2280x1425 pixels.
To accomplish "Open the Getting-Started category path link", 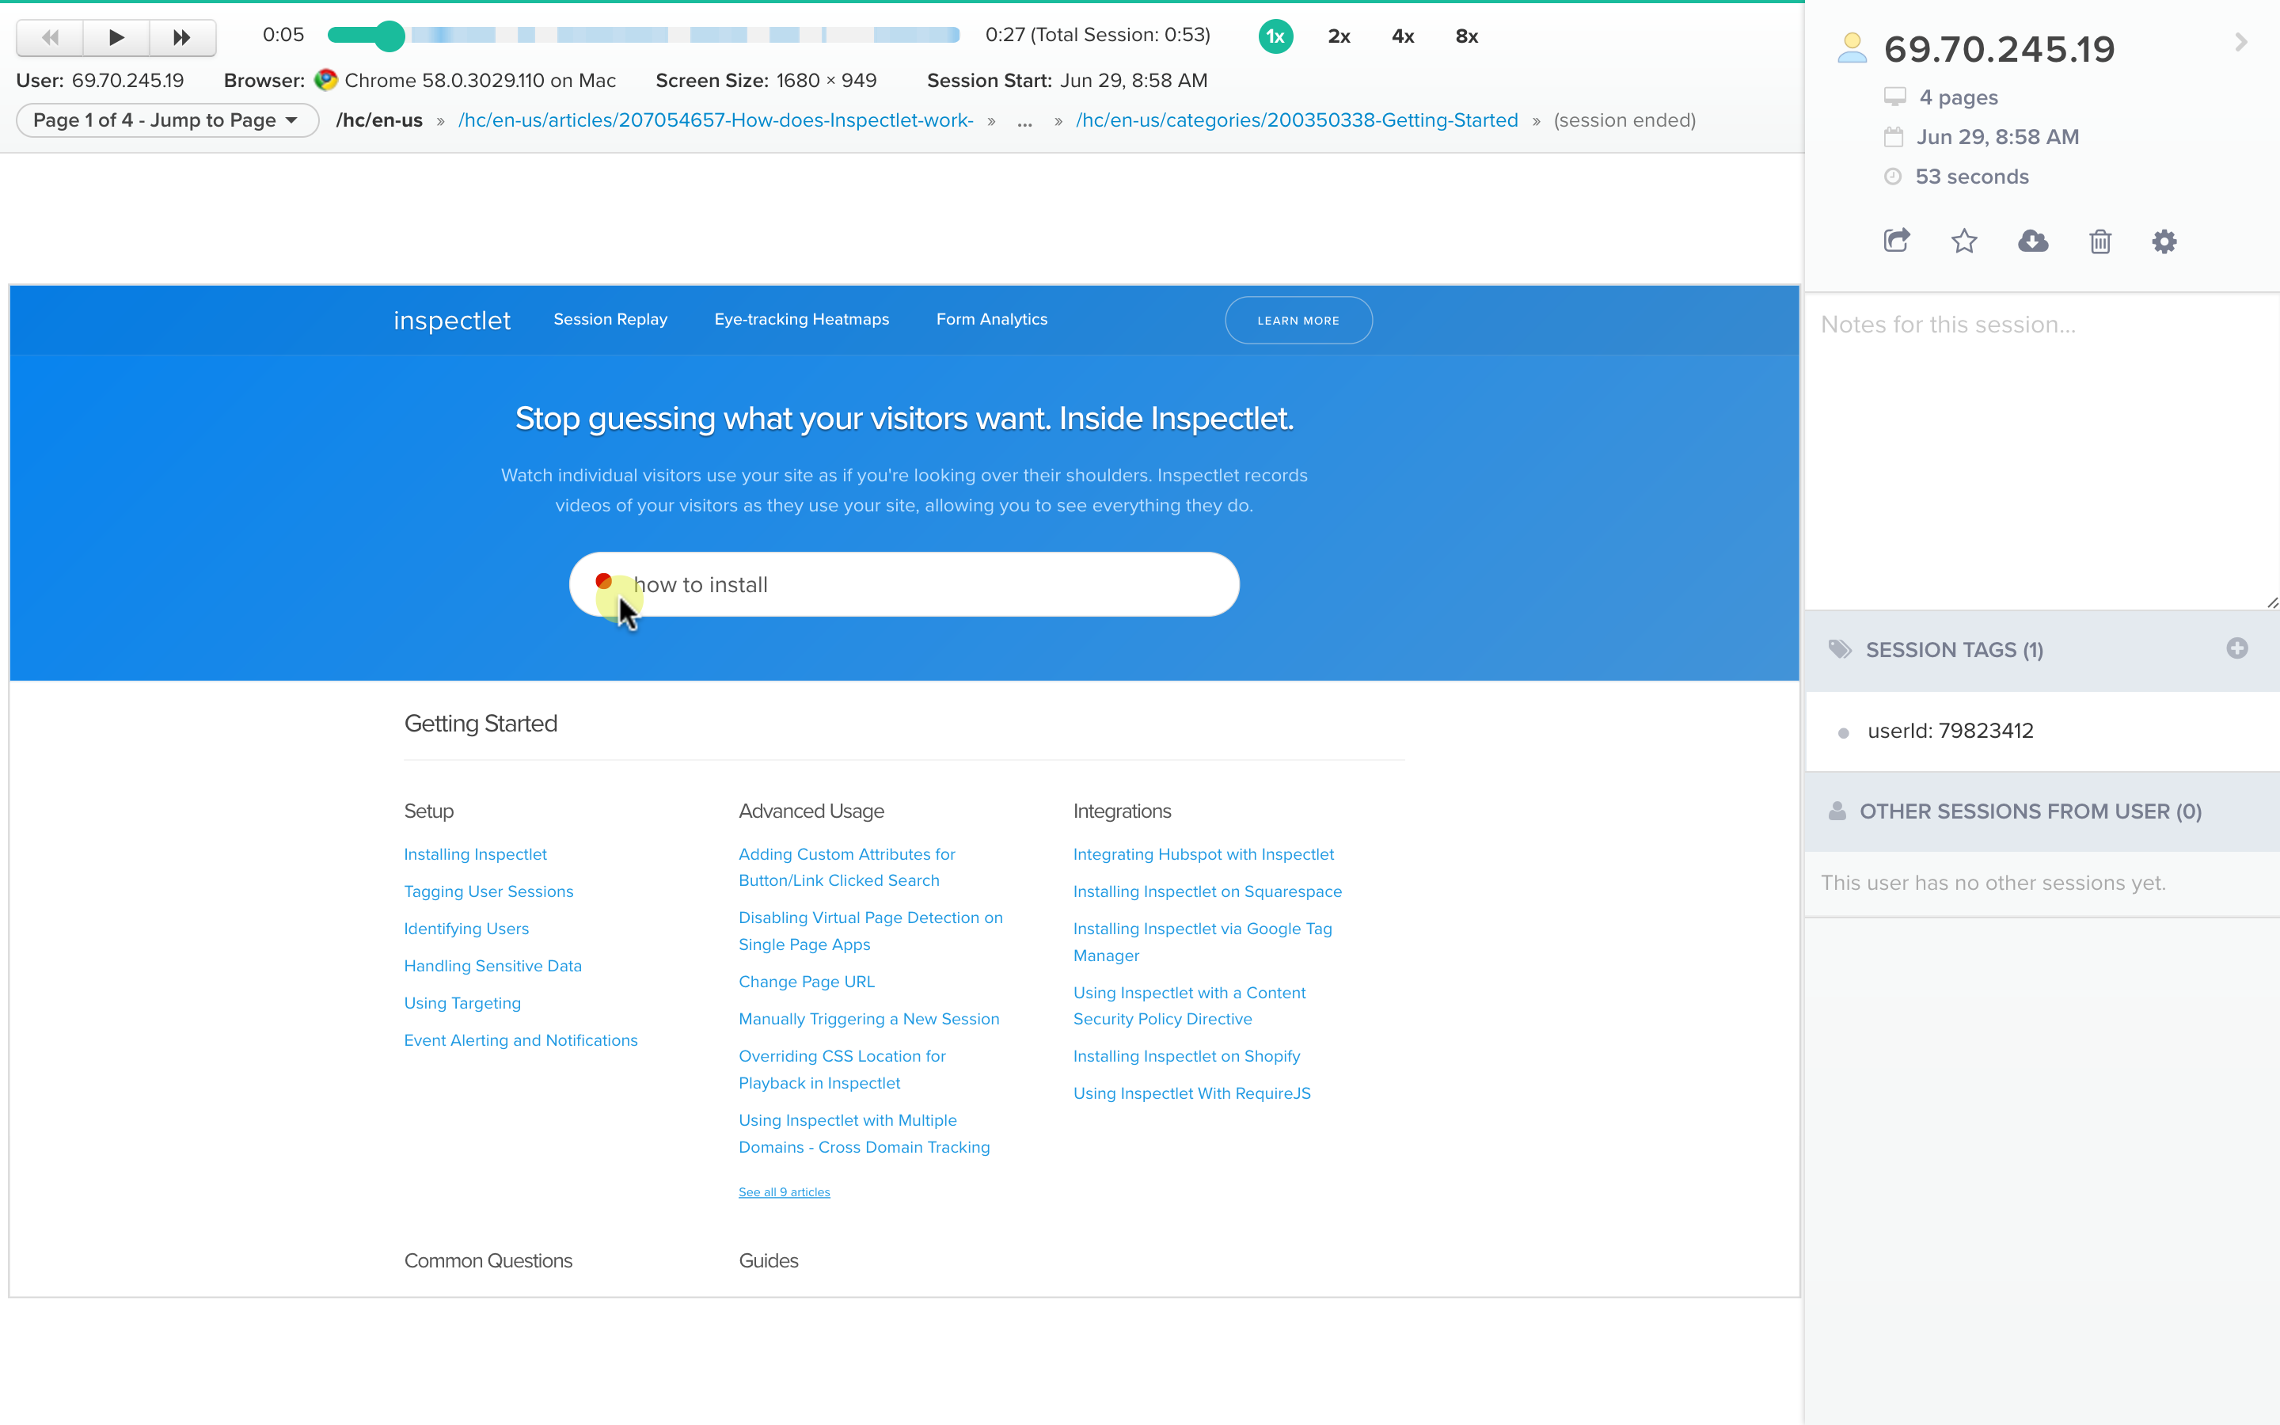I will click(1297, 120).
